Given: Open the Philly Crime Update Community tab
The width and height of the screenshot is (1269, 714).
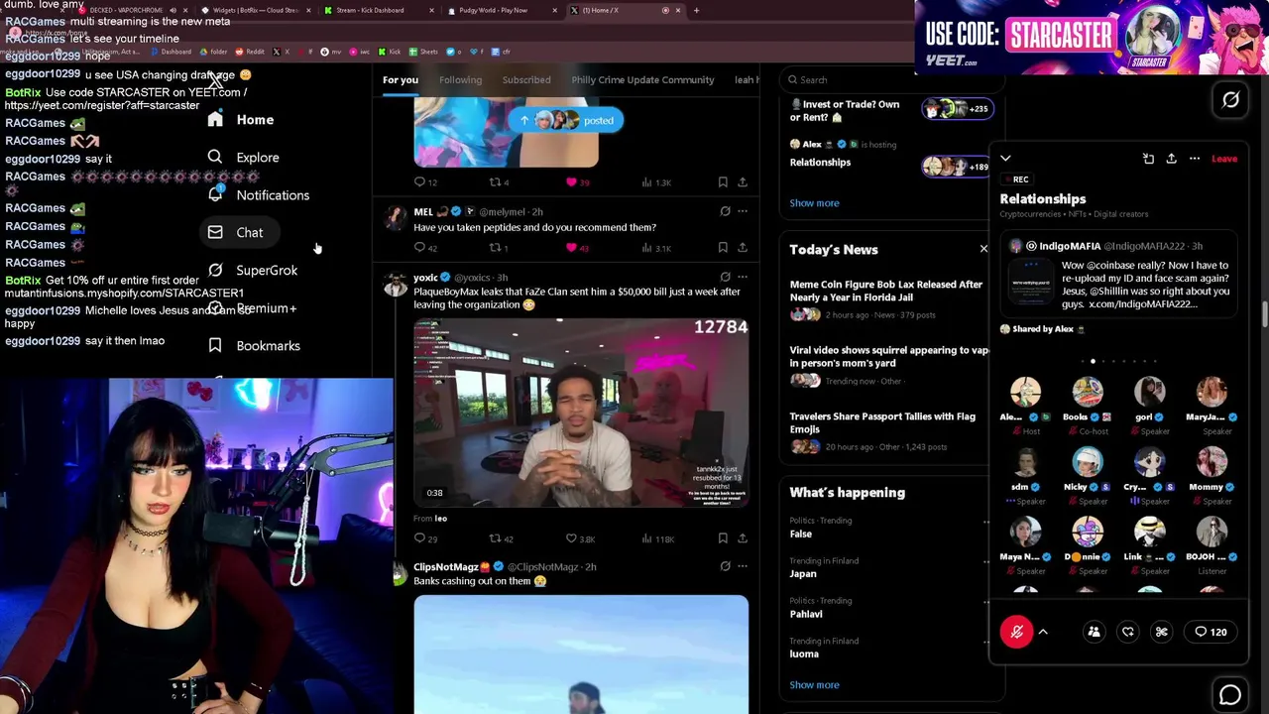Looking at the screenshot, I should (x=642, y=79).
